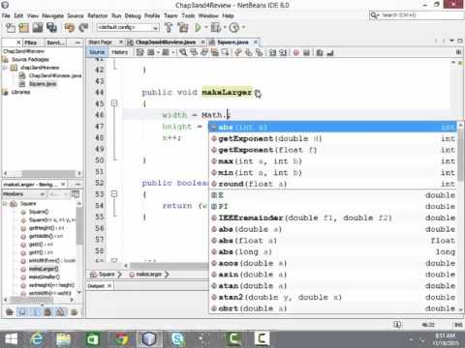Viewport: 465px width, 348px height.
Task: Open the Services panel tab
Action: click(x=55, y=43)
